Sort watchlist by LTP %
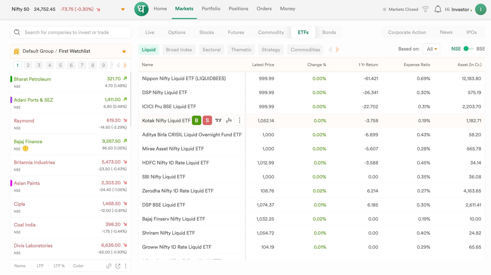Viewport: 491px width, 275px height. pos(59,266)
